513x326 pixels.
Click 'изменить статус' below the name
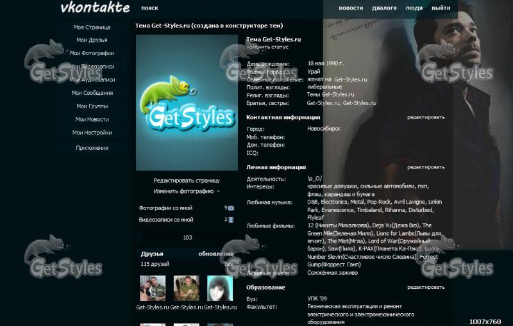[267, 47]
